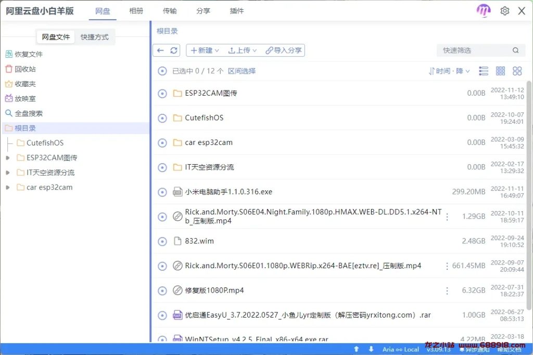This screenshot has width=533, height=355.
Task: Select the IT天空资源分流 row checkbox
Action: click(x=162, y=167)
